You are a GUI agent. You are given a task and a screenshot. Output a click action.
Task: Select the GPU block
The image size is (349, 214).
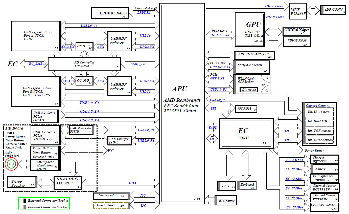pyautogui.click(x=250, y=30)
